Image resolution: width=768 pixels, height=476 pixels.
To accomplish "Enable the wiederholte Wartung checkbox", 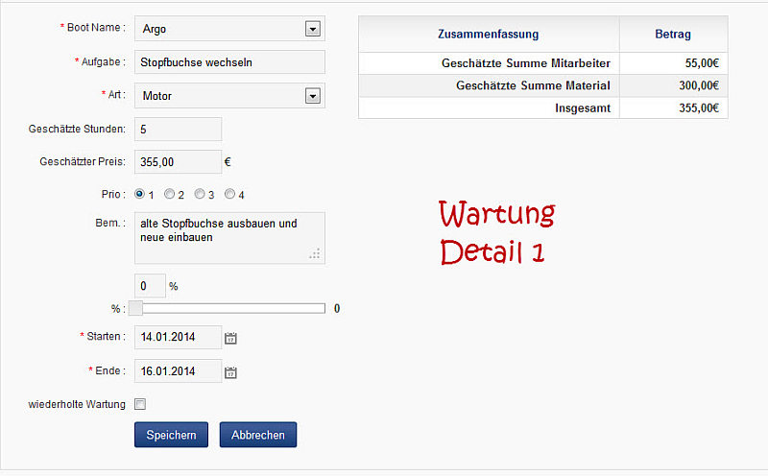I will [x=140, y=404].
